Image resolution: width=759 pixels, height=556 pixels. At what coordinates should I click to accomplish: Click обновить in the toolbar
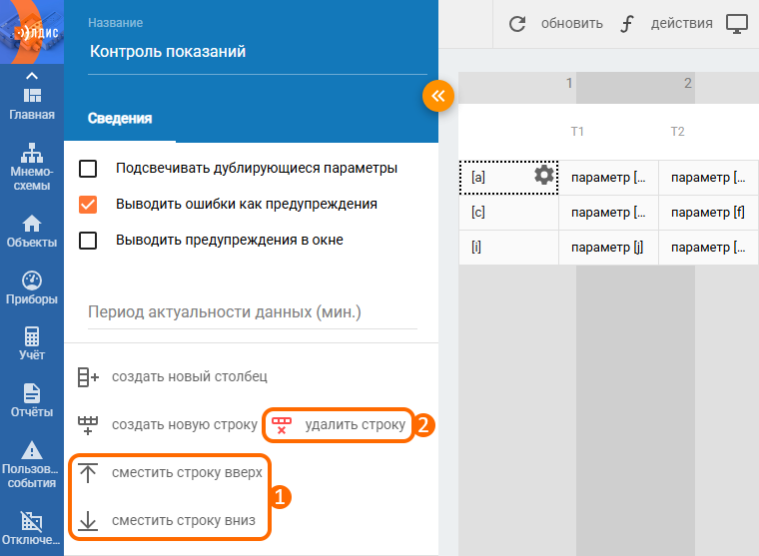click(571, 23)
